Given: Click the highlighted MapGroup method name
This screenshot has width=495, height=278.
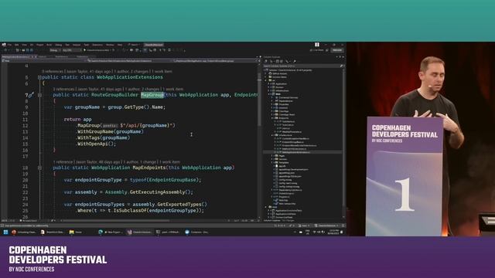Looking at the screenshot, I should pos(152,95).
